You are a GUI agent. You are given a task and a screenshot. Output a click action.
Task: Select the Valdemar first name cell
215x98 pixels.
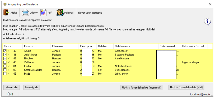point(29,62)
